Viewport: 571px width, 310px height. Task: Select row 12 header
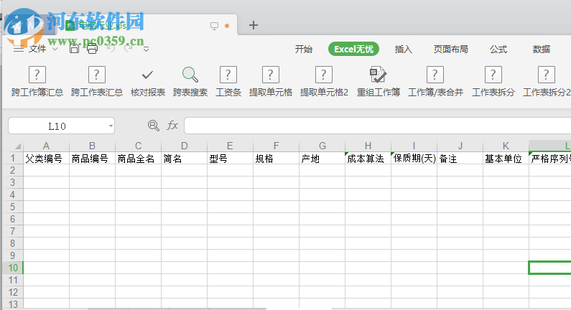13,292
